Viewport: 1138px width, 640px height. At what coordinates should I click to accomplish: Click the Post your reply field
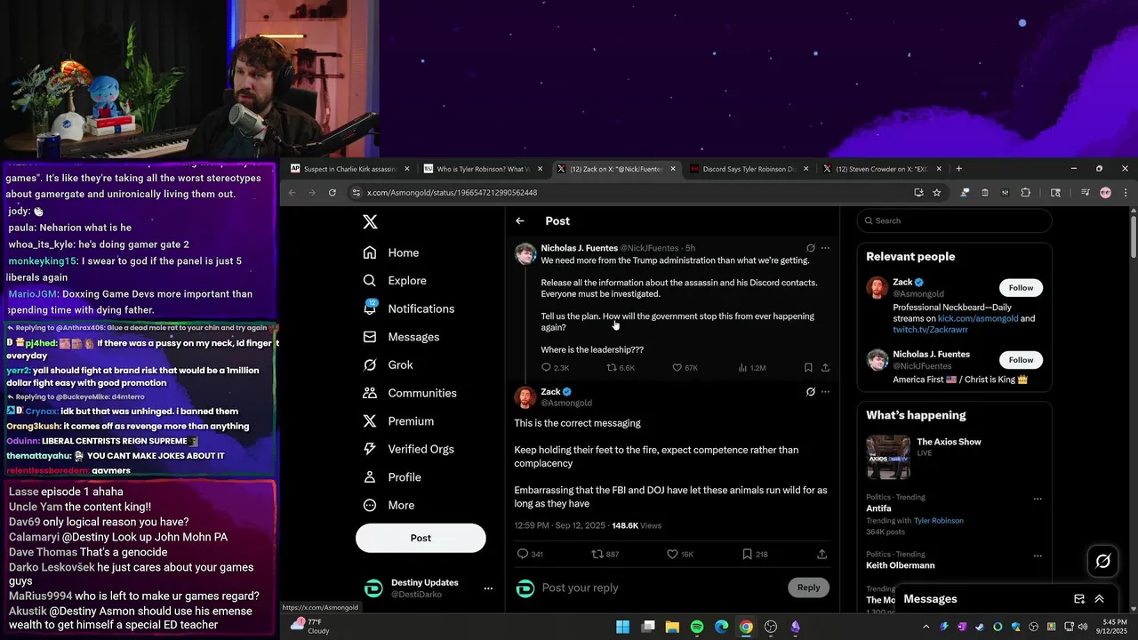[660, 588]
